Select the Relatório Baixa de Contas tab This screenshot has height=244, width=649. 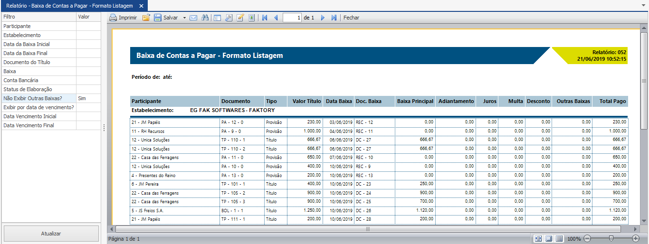69,6
